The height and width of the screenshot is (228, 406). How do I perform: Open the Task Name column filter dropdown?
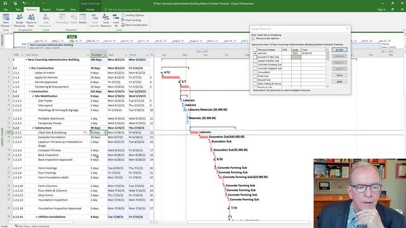[88, 55]
